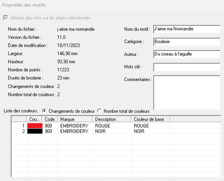Select the red color swatch in row 1
Screen dimensions: 224x181
35,126
